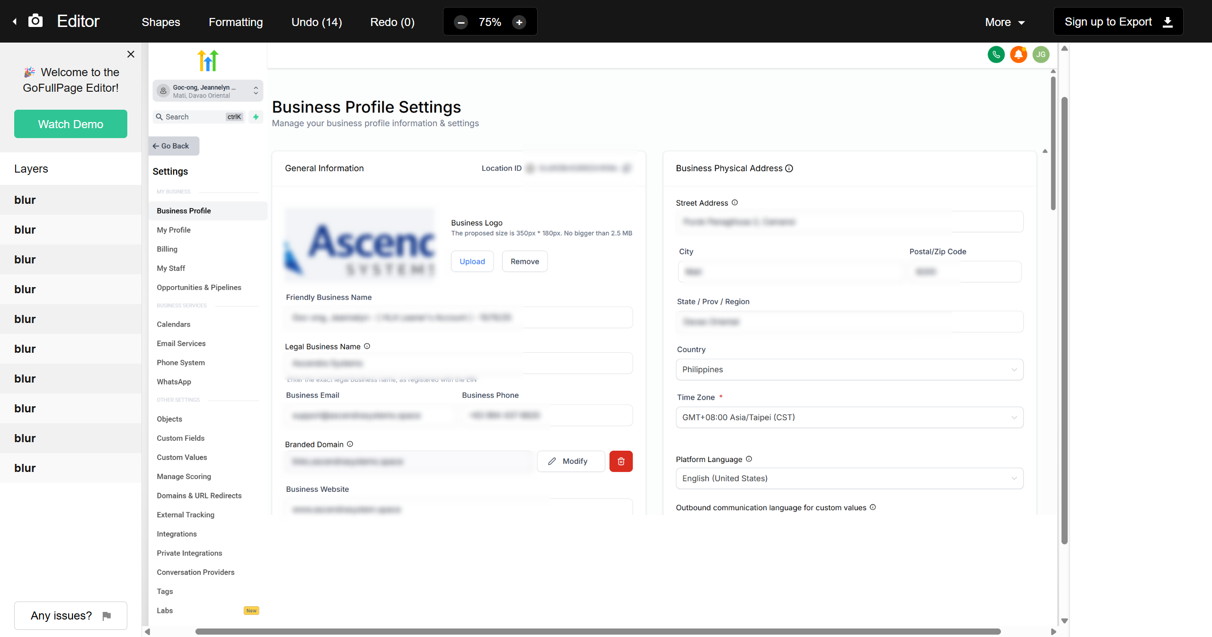Click the info icon next to Legal Business Name
Screen dimensions: 1212x637
(367, 346)
